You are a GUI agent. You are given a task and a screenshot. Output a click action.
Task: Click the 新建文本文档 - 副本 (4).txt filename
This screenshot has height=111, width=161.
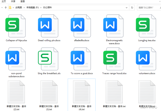[82, 108]
